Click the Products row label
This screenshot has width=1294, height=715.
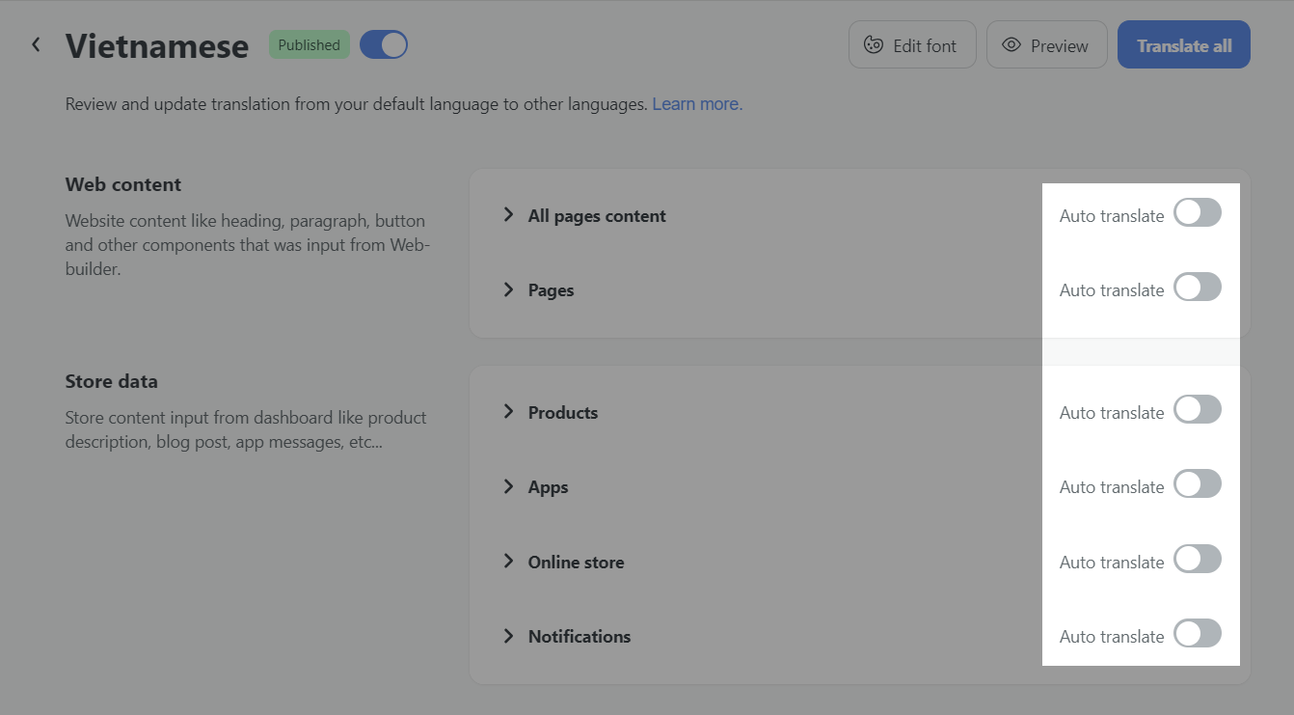(x=563, y=412)
